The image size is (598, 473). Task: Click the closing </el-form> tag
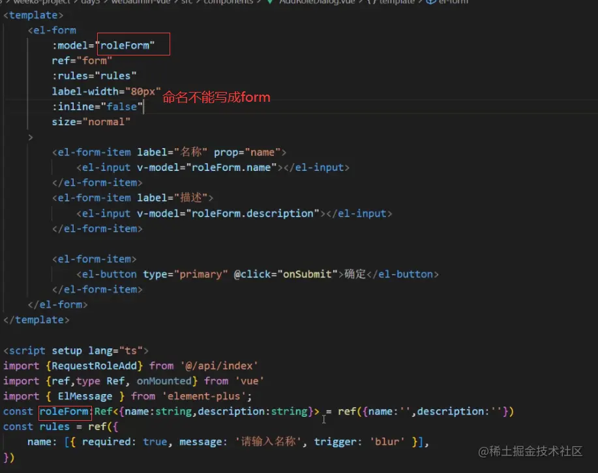point(57,305)
